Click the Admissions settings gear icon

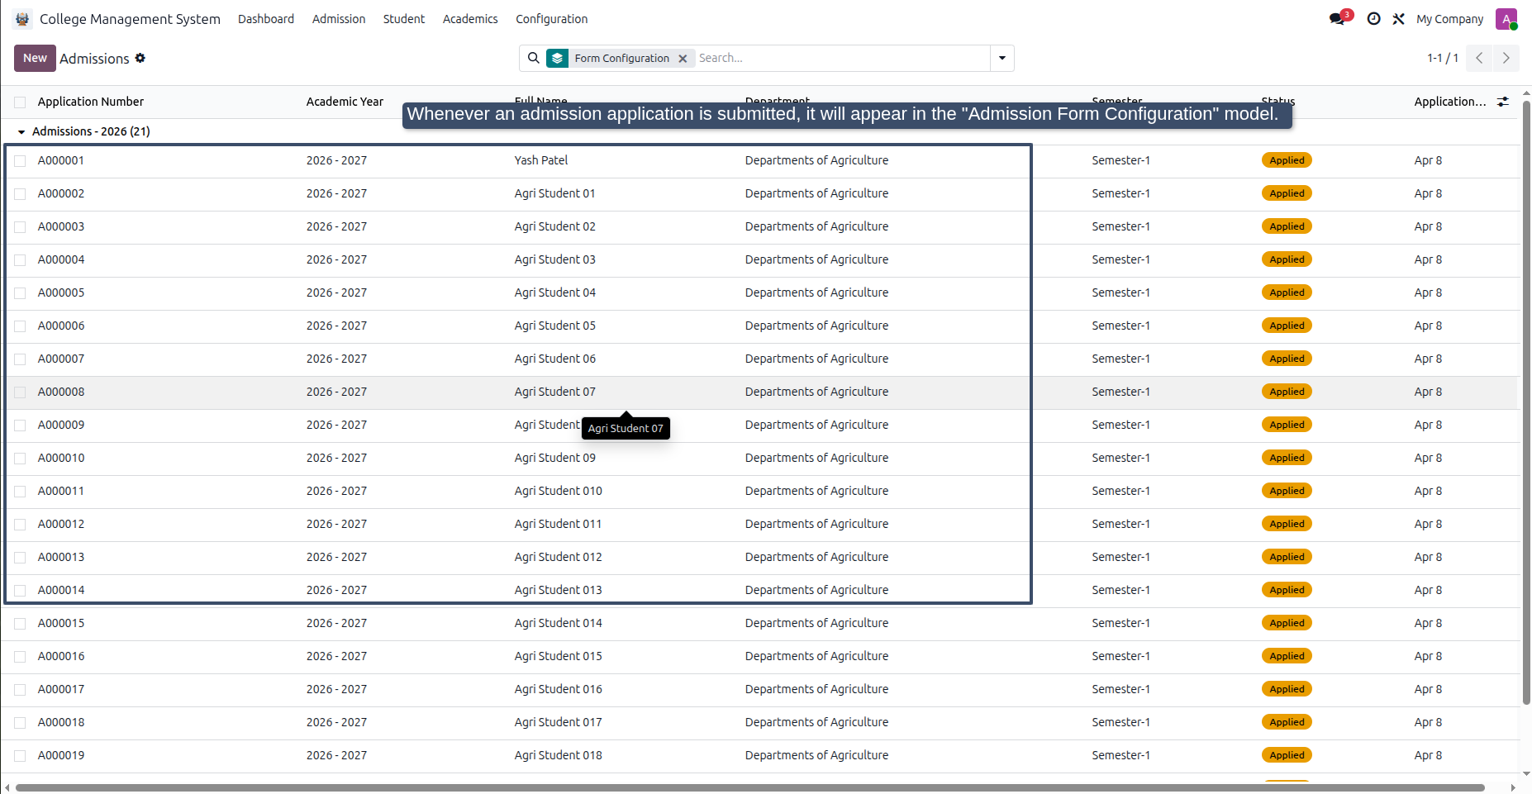pos(140,58)
